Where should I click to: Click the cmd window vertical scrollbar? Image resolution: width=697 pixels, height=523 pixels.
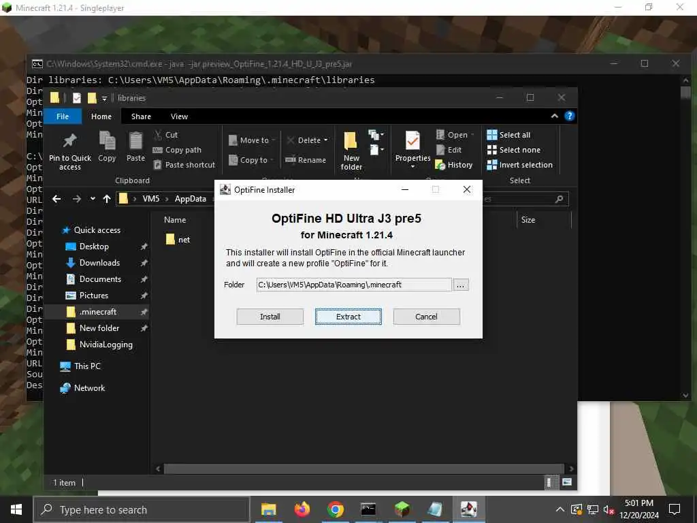point(685,93)
